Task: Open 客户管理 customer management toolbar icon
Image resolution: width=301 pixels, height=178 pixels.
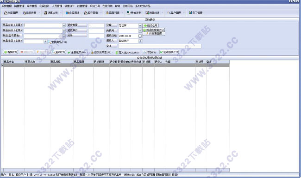Action: pyautogui.click(x=174, y=13)
